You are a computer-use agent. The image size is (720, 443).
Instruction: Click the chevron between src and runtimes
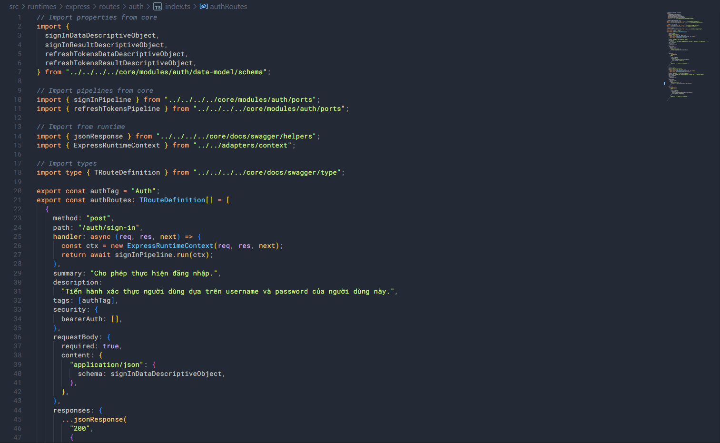(x=23, y=7)
